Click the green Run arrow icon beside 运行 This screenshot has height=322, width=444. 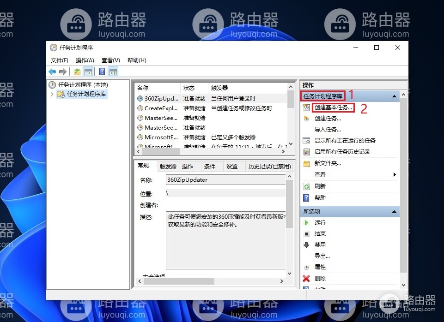(x=306, y=223)
